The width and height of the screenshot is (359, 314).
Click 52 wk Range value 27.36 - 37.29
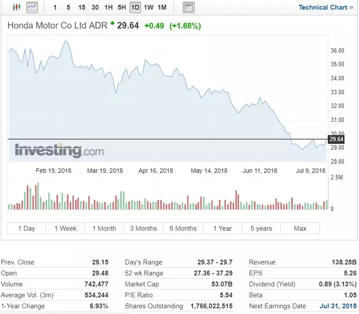click(213, 273)
